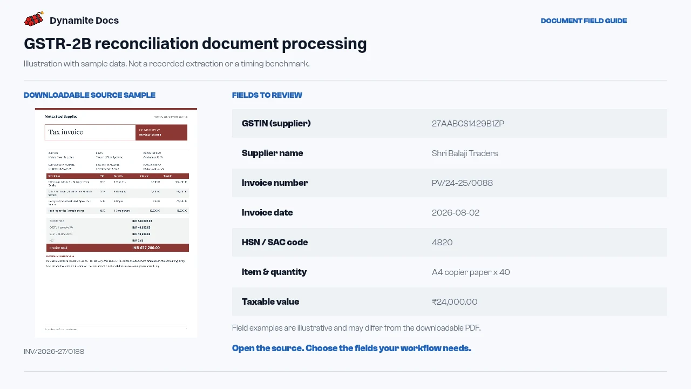Click the Item & quantity field label
This screenshot has width=691, height=389.
274,272
